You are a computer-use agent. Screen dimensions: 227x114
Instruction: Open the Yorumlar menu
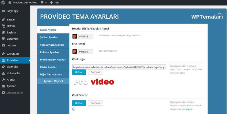(x=12, y=39)
